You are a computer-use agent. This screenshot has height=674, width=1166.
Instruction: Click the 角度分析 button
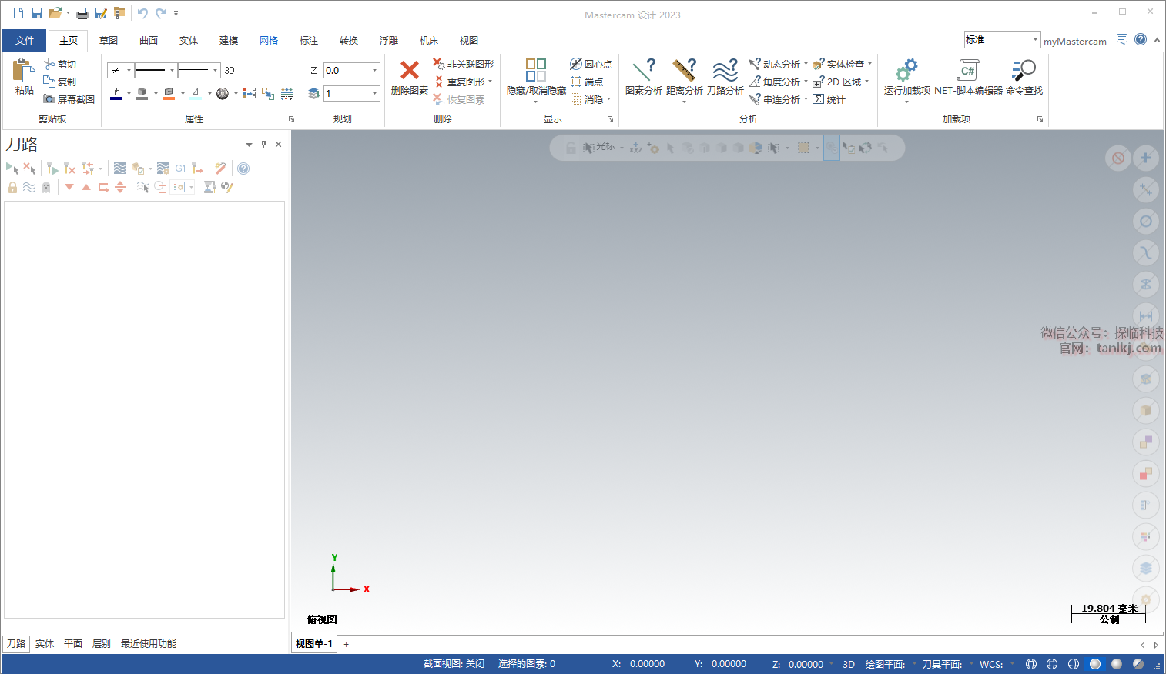tap(775, 82)
